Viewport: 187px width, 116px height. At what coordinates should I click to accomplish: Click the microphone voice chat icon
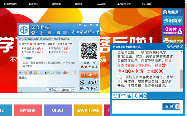click(41, 33)
